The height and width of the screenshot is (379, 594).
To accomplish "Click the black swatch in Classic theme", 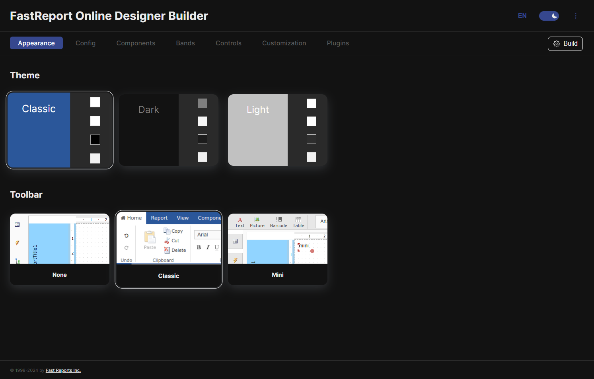I will [95, 140].
